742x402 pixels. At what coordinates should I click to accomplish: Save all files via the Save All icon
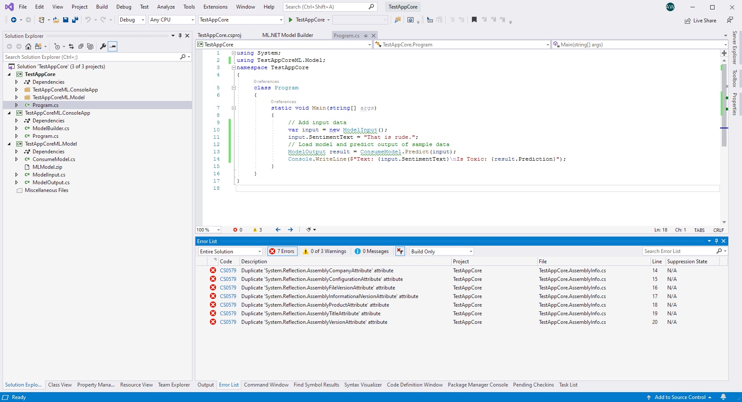(x=74, y=20)
